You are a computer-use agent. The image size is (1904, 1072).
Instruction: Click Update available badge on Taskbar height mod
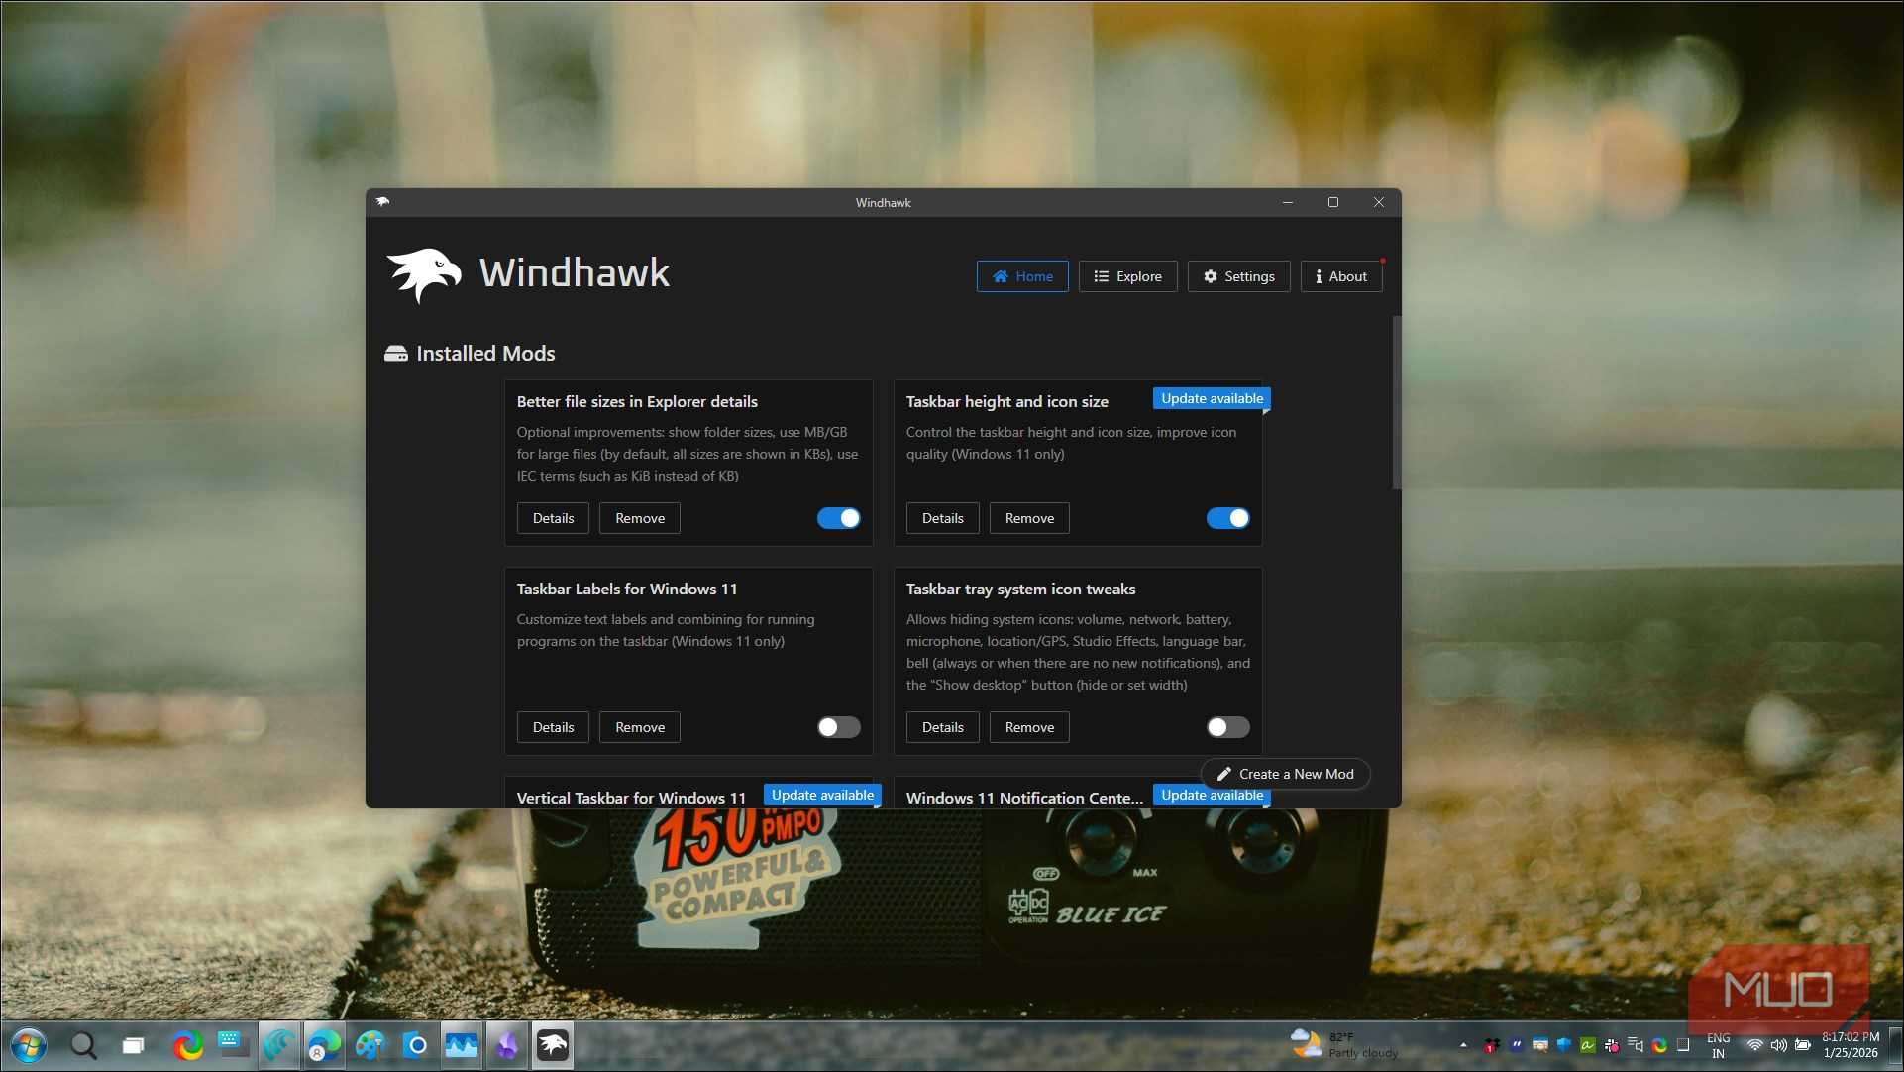(x=1212, y=398)
